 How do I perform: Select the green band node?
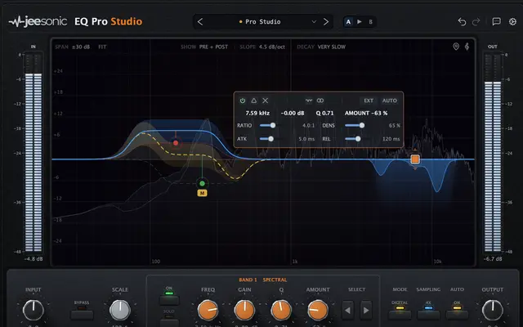[202, 183]
